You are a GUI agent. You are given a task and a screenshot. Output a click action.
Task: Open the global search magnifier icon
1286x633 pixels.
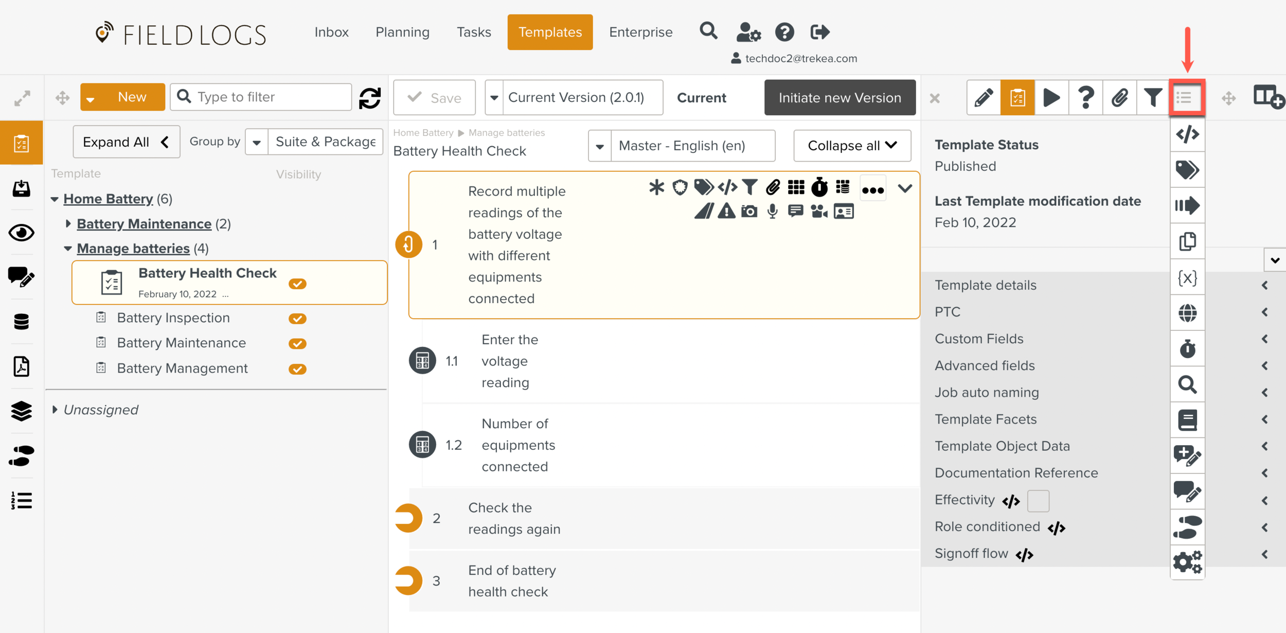[708, 31]
